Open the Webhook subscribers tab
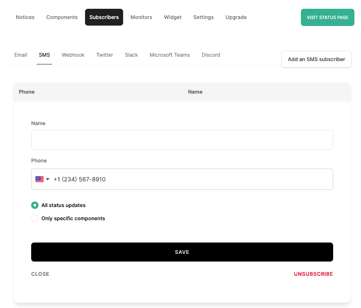Screen dimensions: 361x308 pyautogui.click(x=73, y=55)
